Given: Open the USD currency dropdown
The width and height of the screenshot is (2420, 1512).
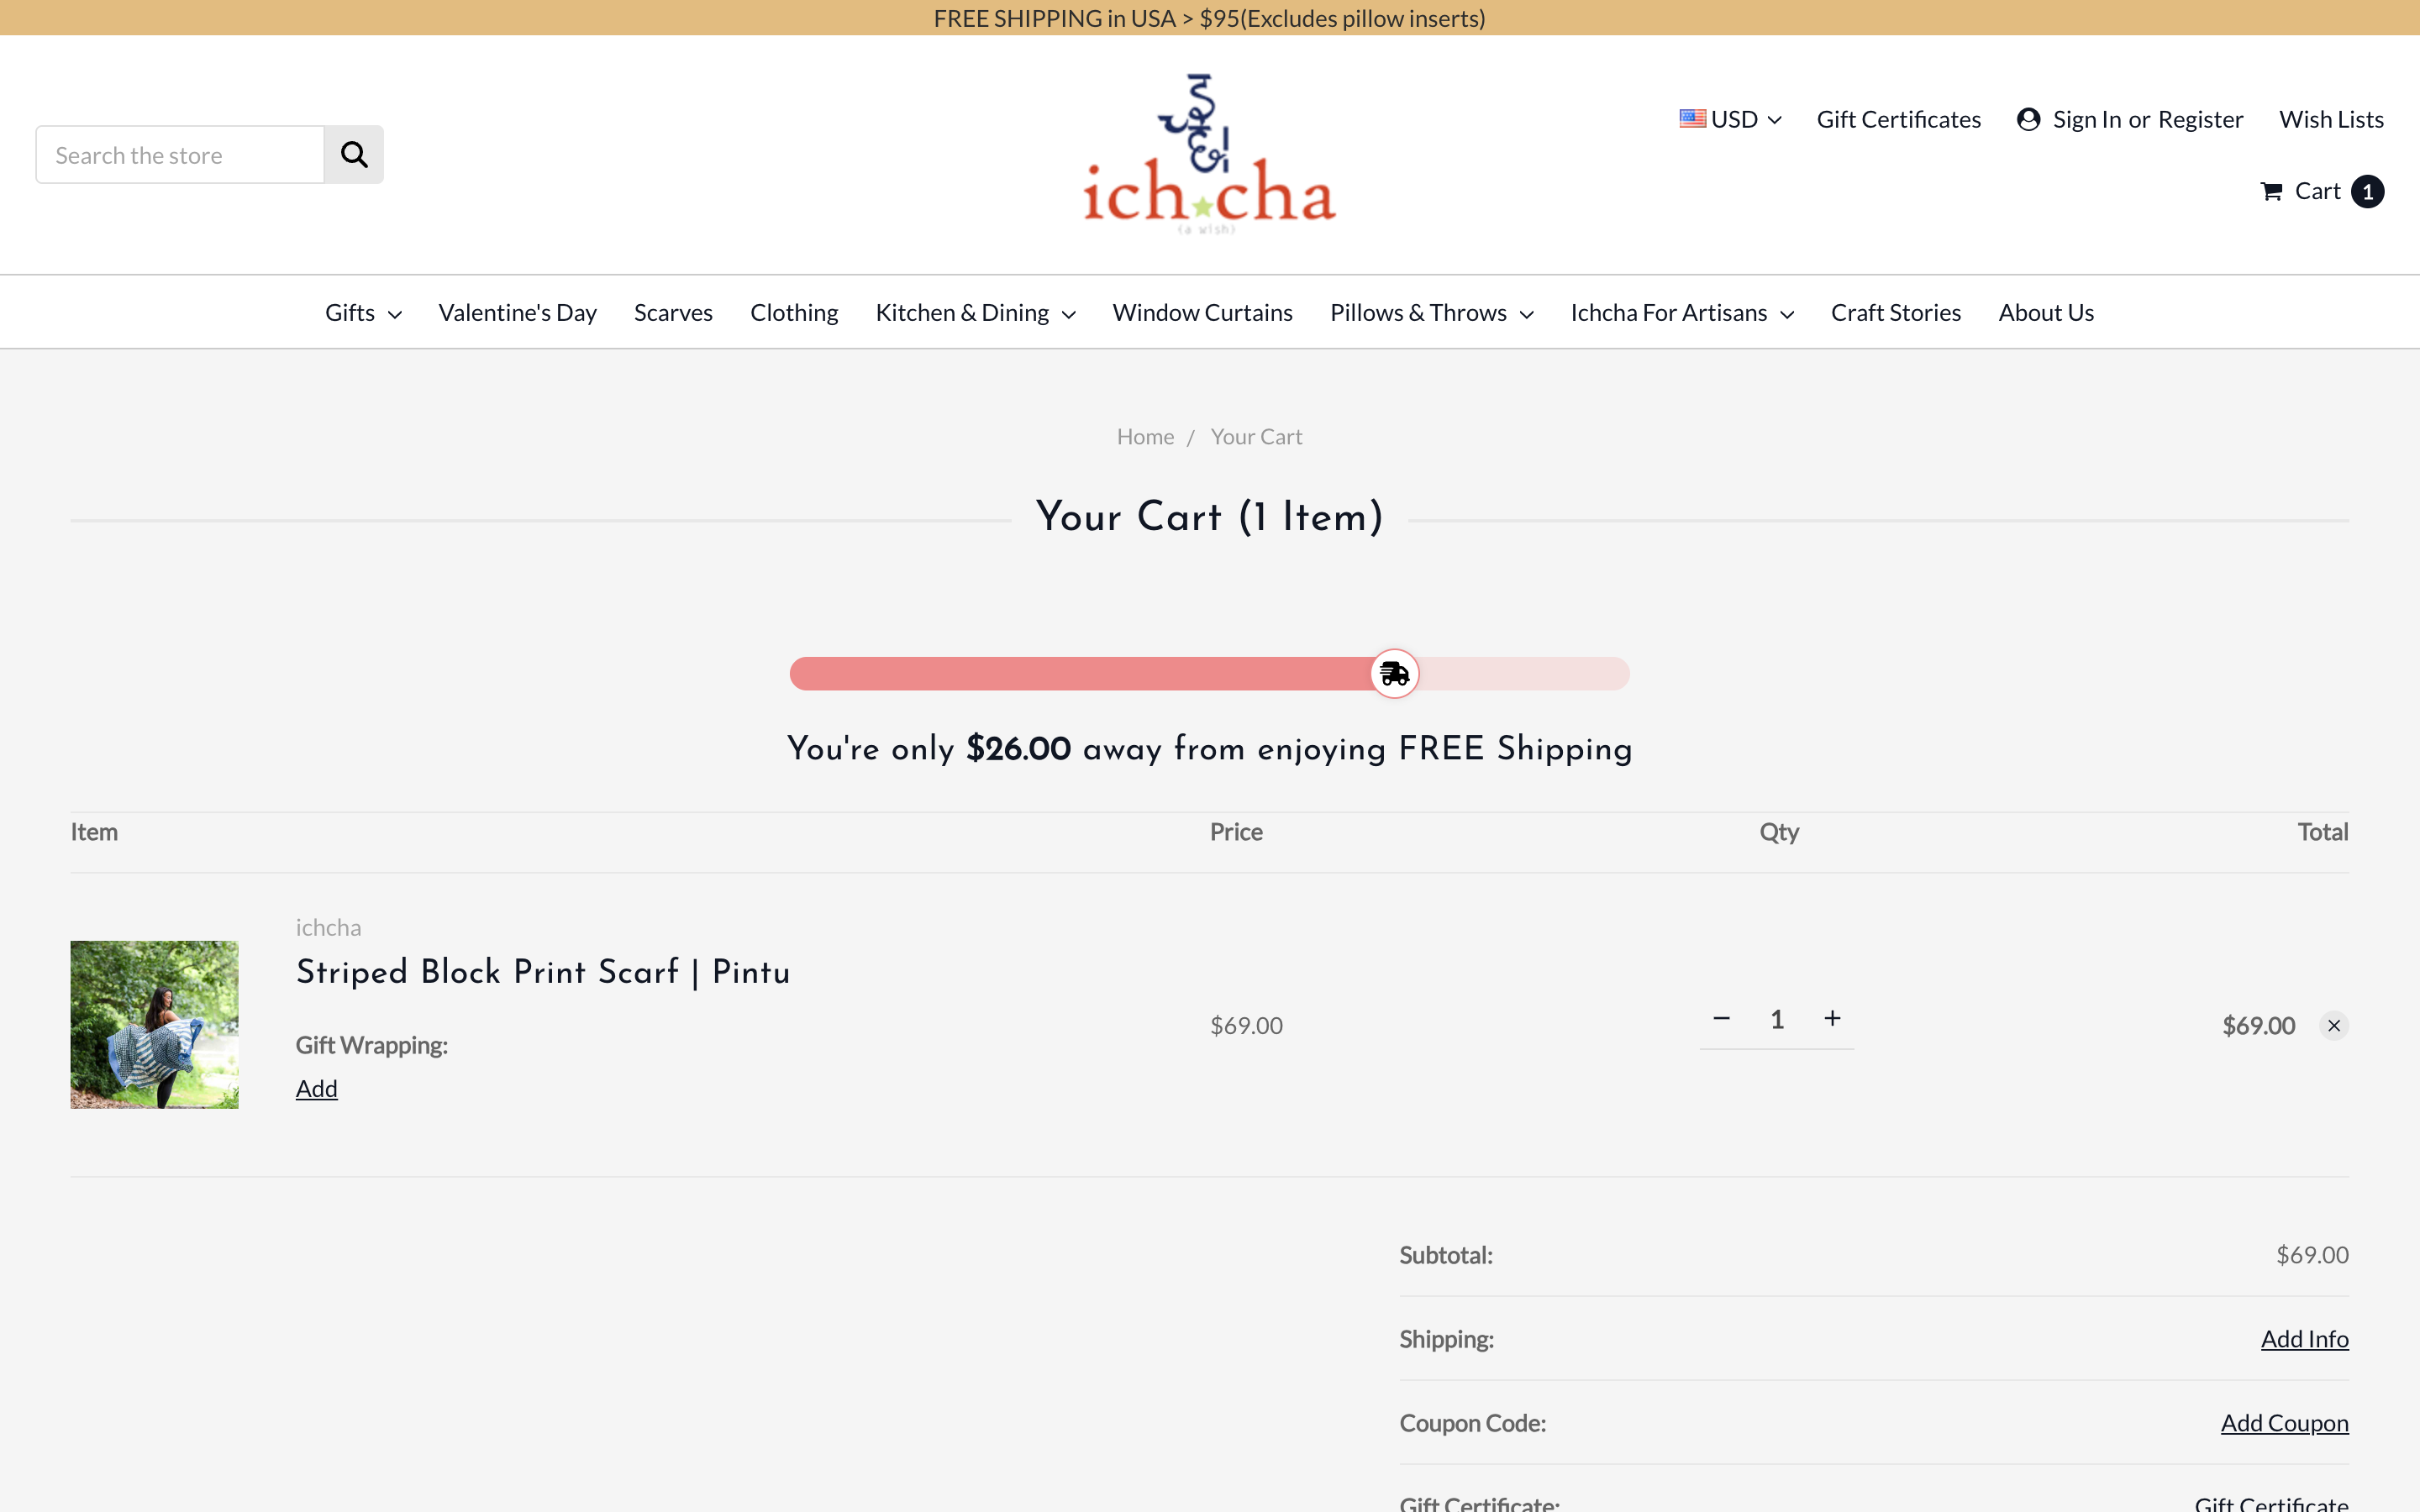Looking at the screenshot, I should (1731, 120).
